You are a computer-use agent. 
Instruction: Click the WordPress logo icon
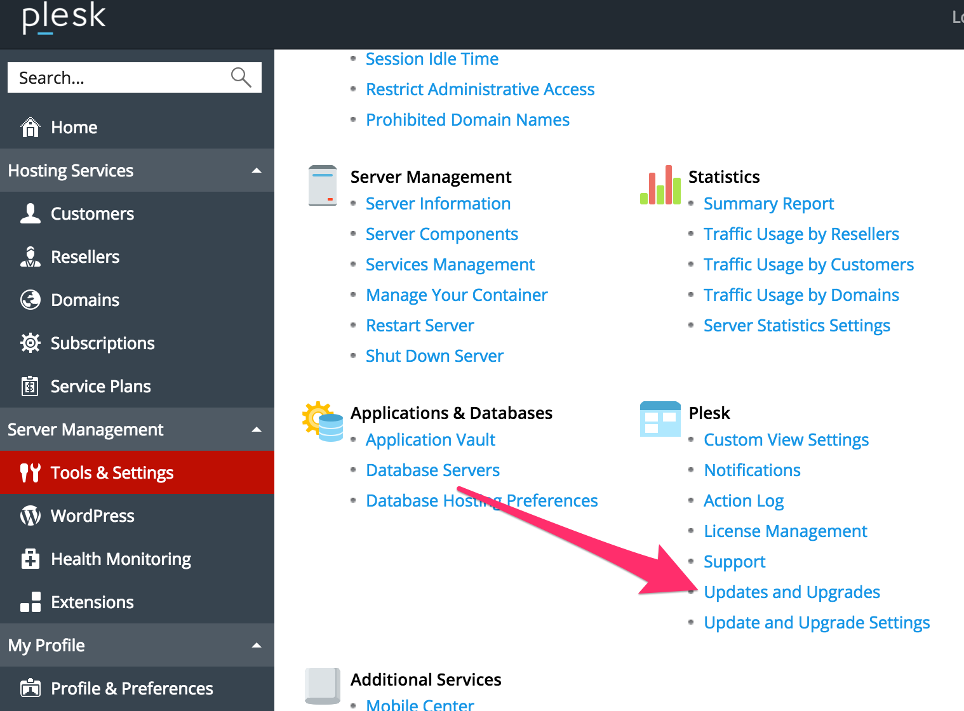tap(30, 515)
